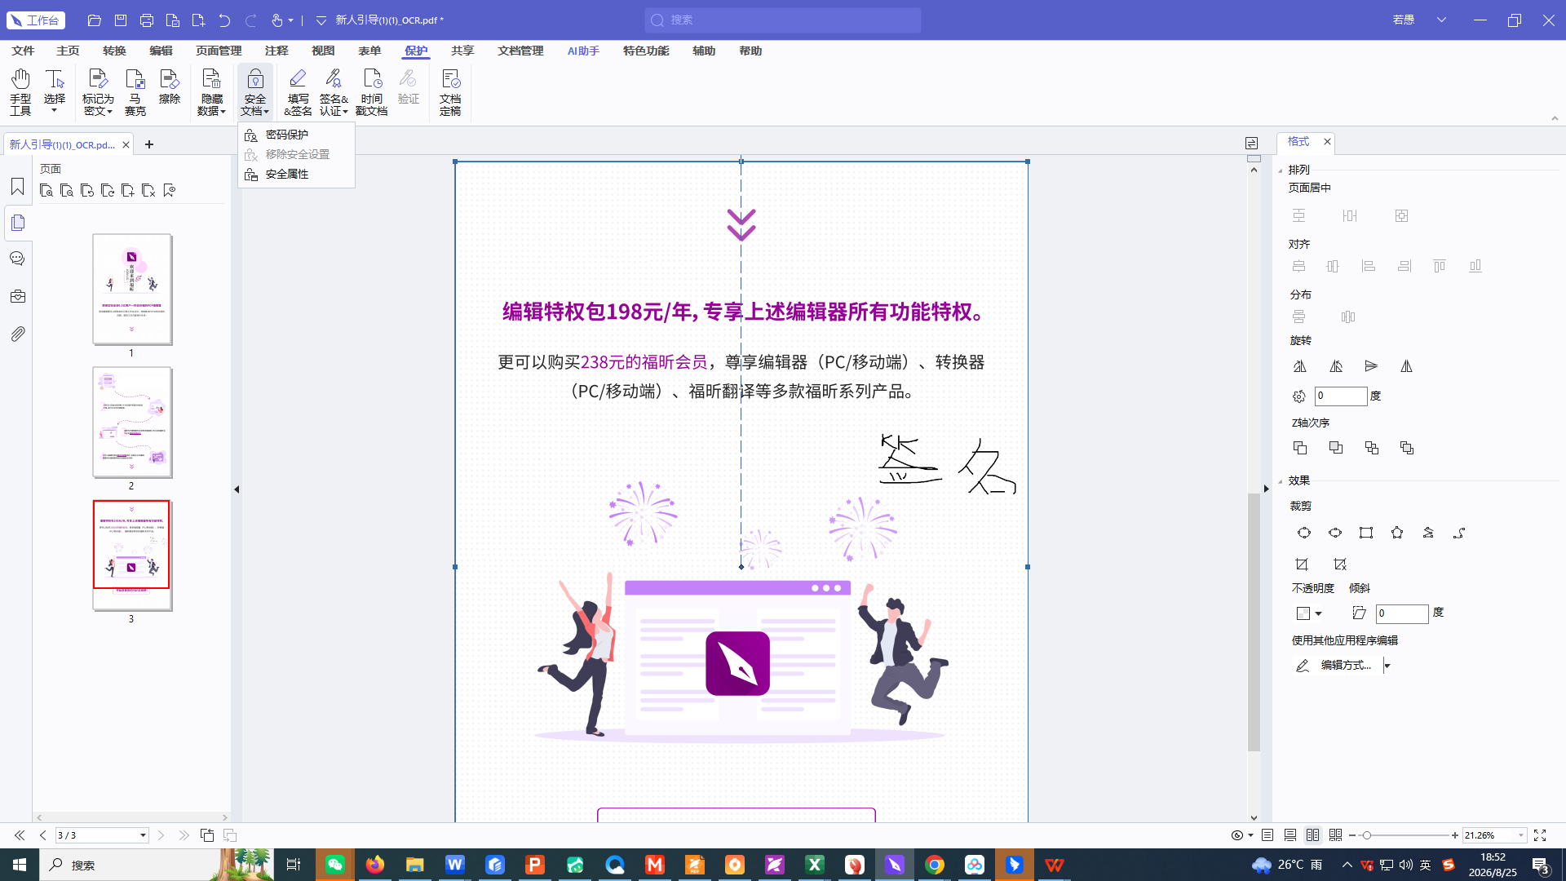The width and height of the screenshot is (1566, 881).
Task: Click the 文档定稿 finalize document icon
Action: 450,91
